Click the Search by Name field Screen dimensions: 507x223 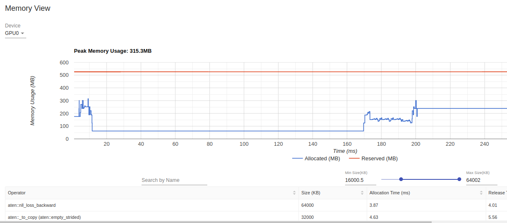point(174,180)
